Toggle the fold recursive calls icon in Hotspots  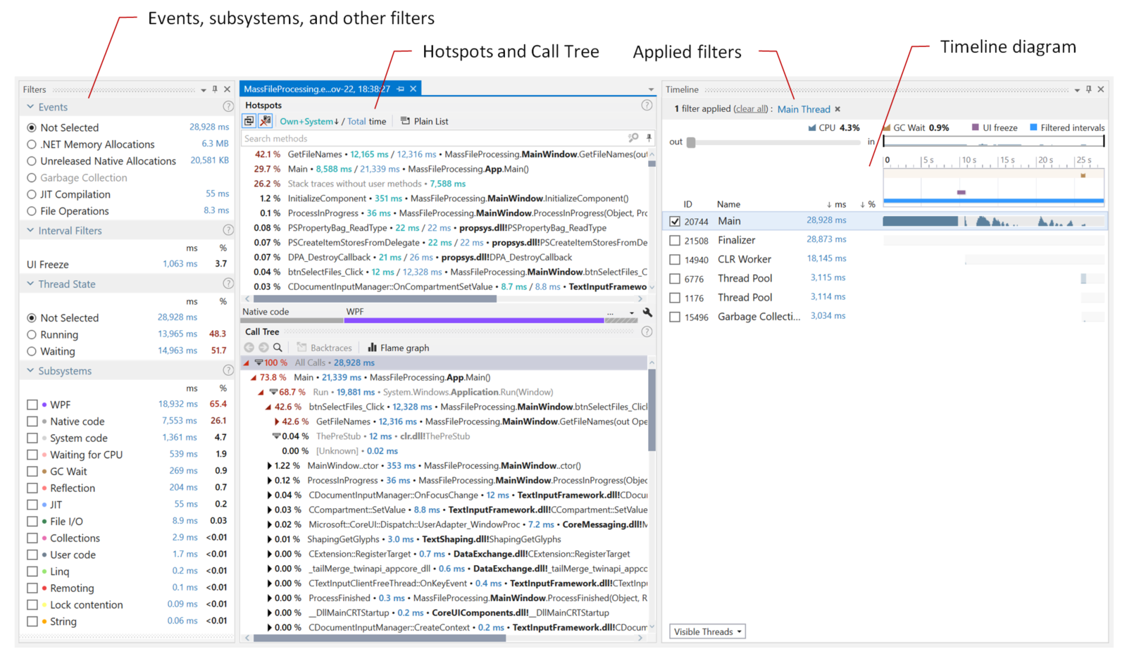(x=249, y=121)
